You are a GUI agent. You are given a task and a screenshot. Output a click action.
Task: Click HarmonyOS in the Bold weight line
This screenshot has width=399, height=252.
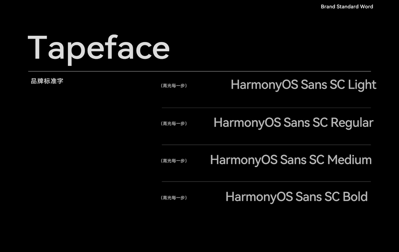tap(259, 197)
